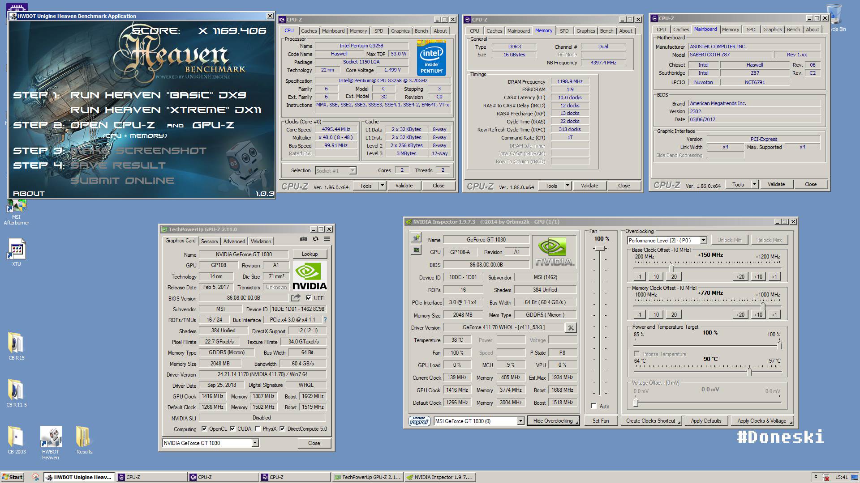
Task: Toggle UEFI checkbox in GPU-Z
Action: tap(309, 298)
